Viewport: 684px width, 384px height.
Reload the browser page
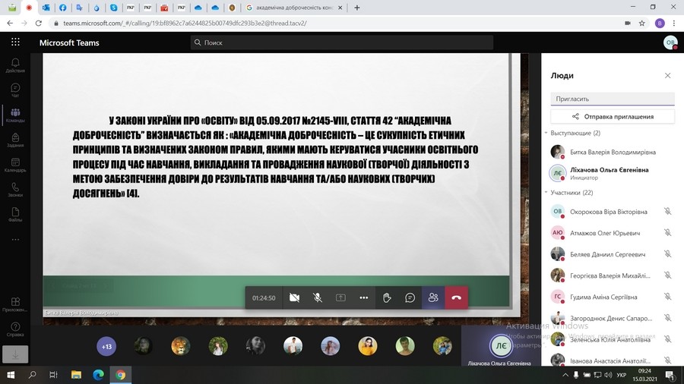click(x=39, y=23)
